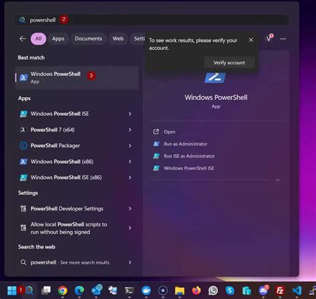This screenshot has width=316, height=299.
Task: Expand powerShell web search result arrow
Action: 130,262
